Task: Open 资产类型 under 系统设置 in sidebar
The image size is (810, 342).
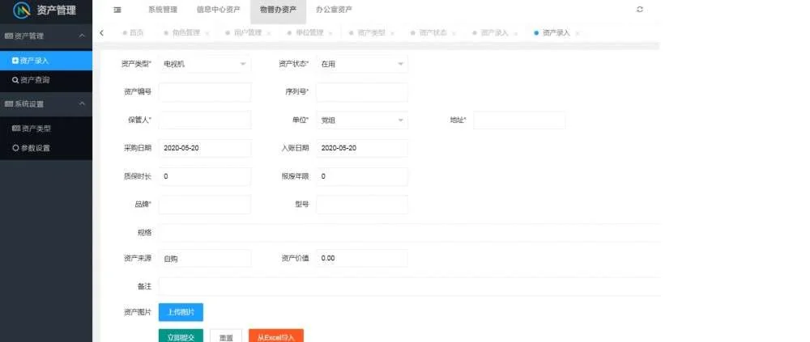Action: 35,129
